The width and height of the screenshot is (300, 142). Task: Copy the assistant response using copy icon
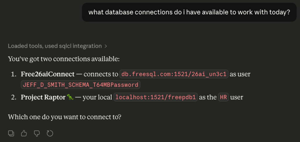point(11,134)
